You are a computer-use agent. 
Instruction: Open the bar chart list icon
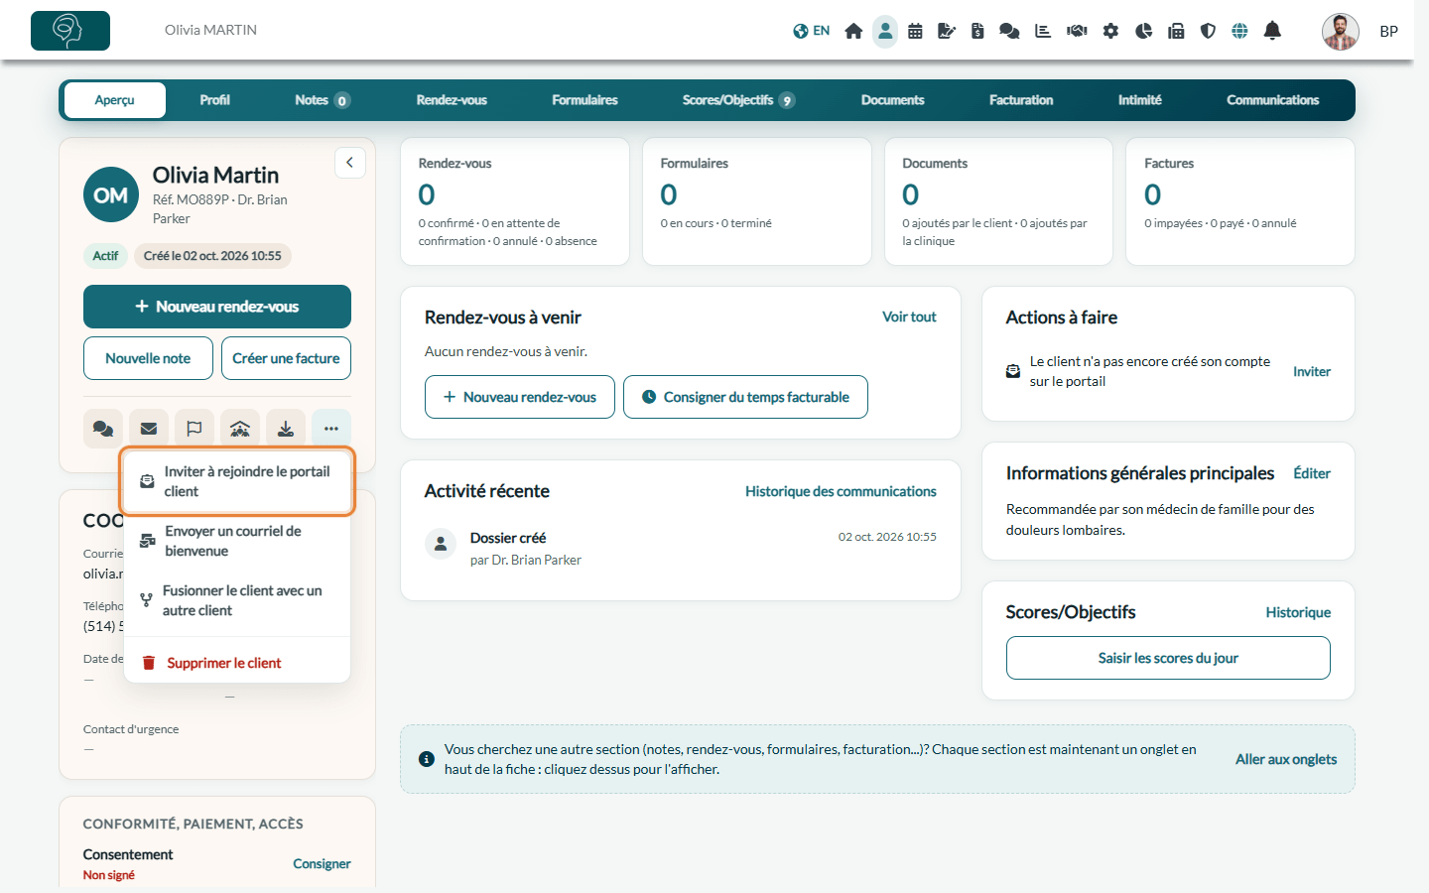pos(1043,31)
